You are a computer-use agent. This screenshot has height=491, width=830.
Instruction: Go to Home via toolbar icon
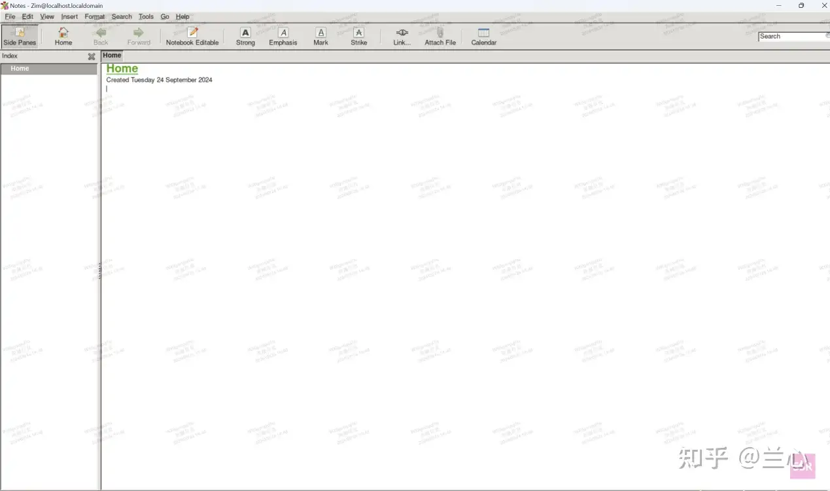pos(63,36)
